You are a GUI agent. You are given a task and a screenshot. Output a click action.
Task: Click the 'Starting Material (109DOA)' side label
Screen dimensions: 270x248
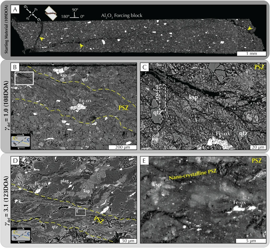tap(6, 29)
